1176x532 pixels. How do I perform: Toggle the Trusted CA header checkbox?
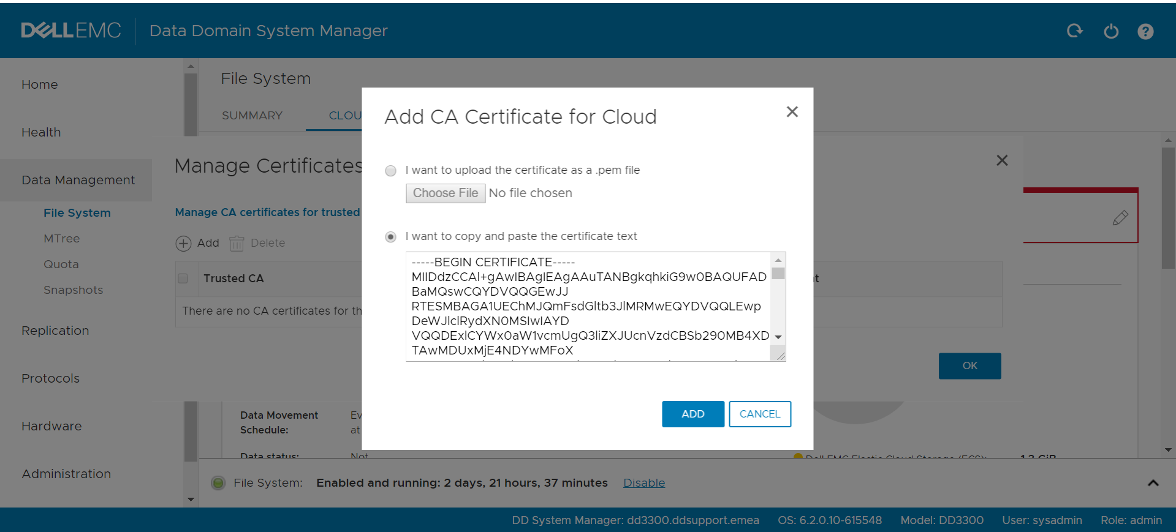(x=183, y=279)
